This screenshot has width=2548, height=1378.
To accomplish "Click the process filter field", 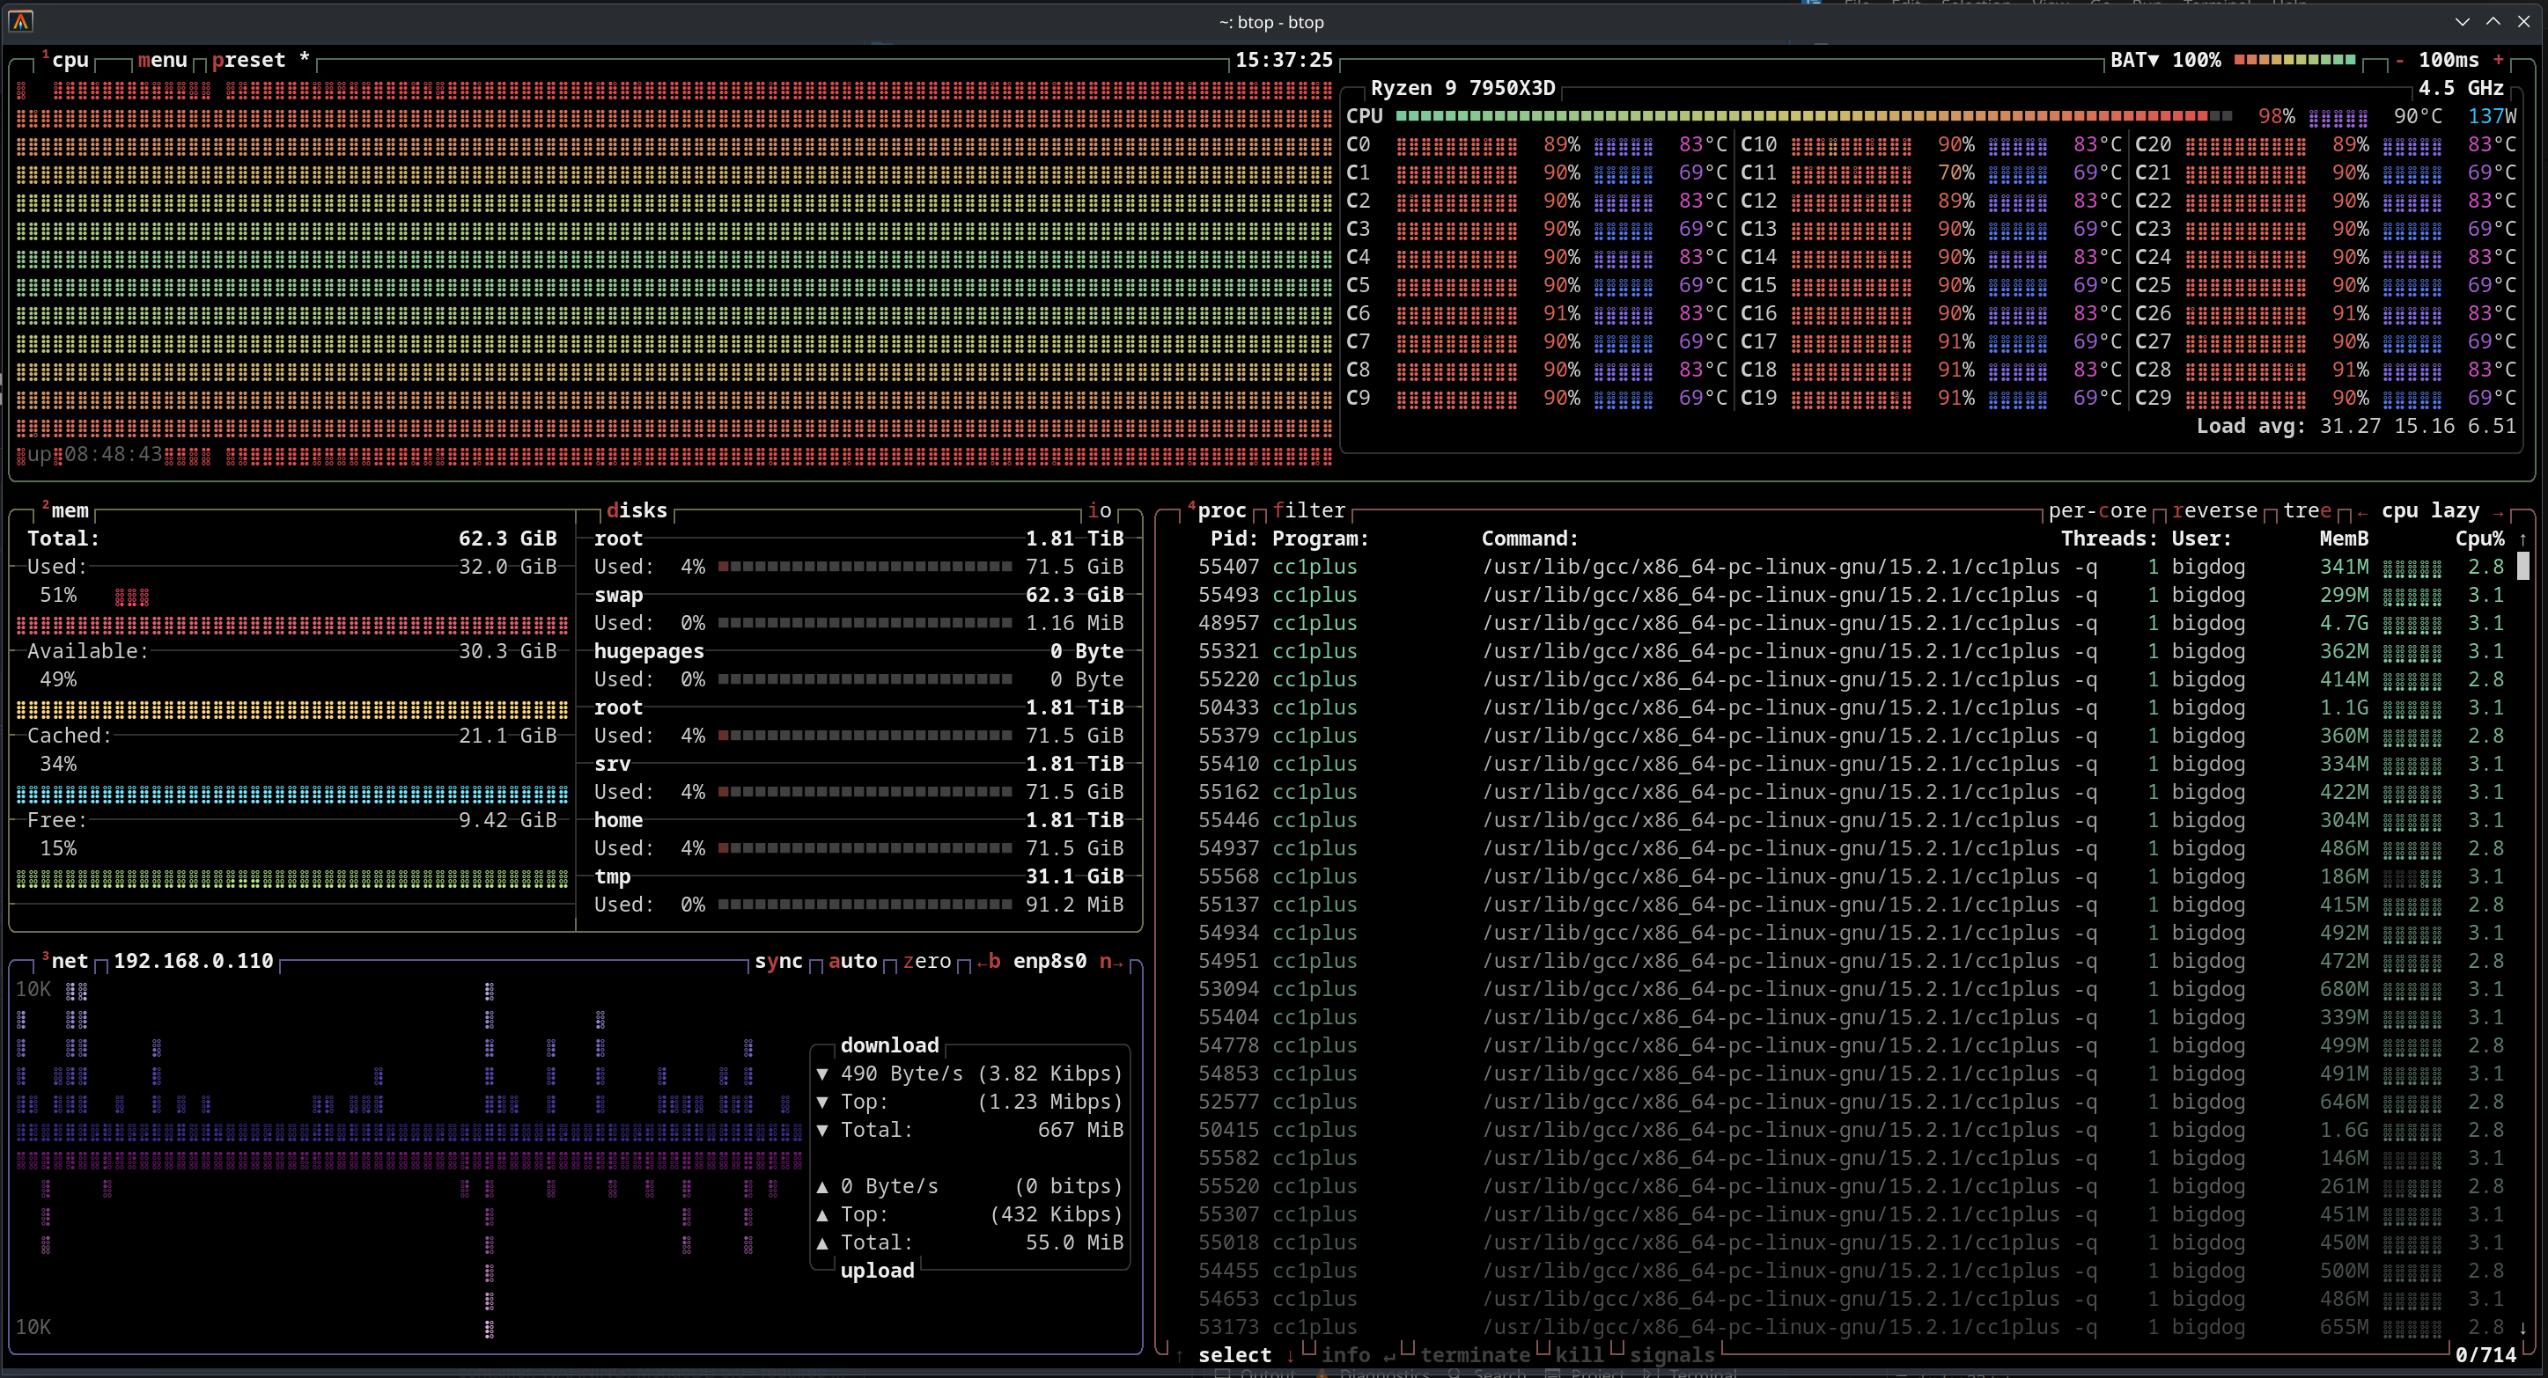I will click(1308, 511).
